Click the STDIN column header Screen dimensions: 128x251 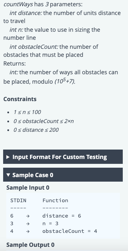coord(18,200)
